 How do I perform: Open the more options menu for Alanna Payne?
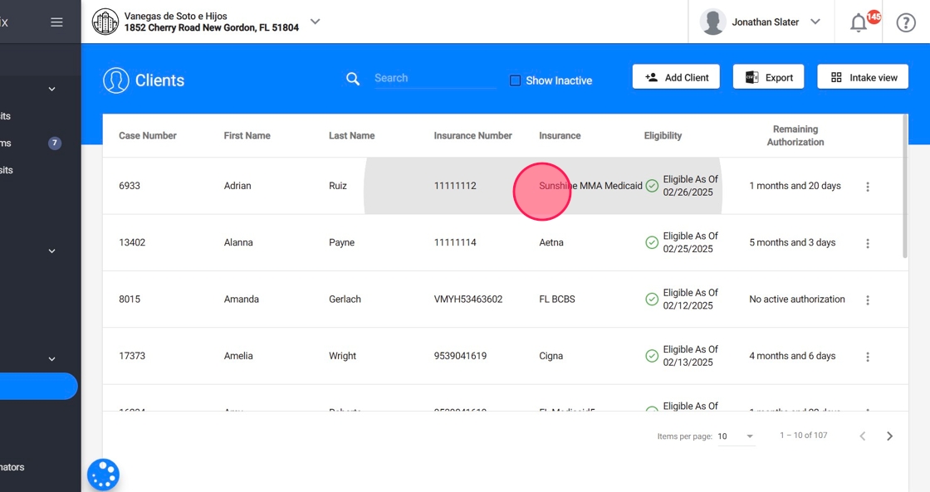click(x=868, y=243)
